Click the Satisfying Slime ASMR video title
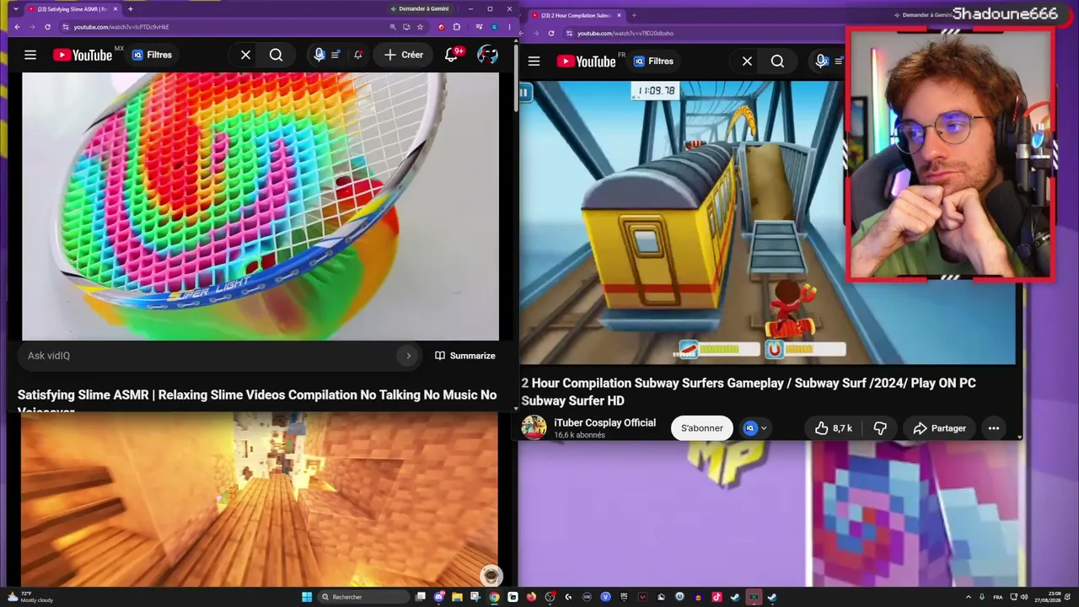 tap(257, 401)
